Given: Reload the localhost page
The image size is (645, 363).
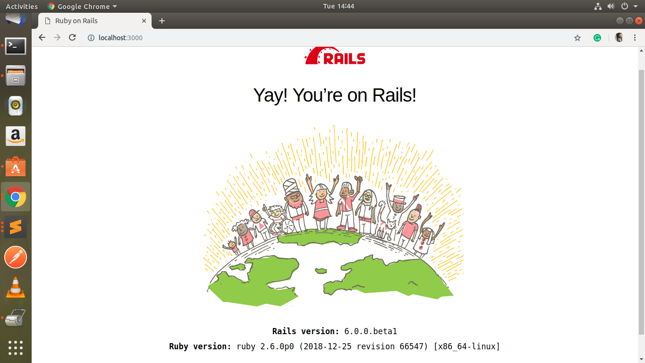Looking at the screenshot, I should [72, 37].
